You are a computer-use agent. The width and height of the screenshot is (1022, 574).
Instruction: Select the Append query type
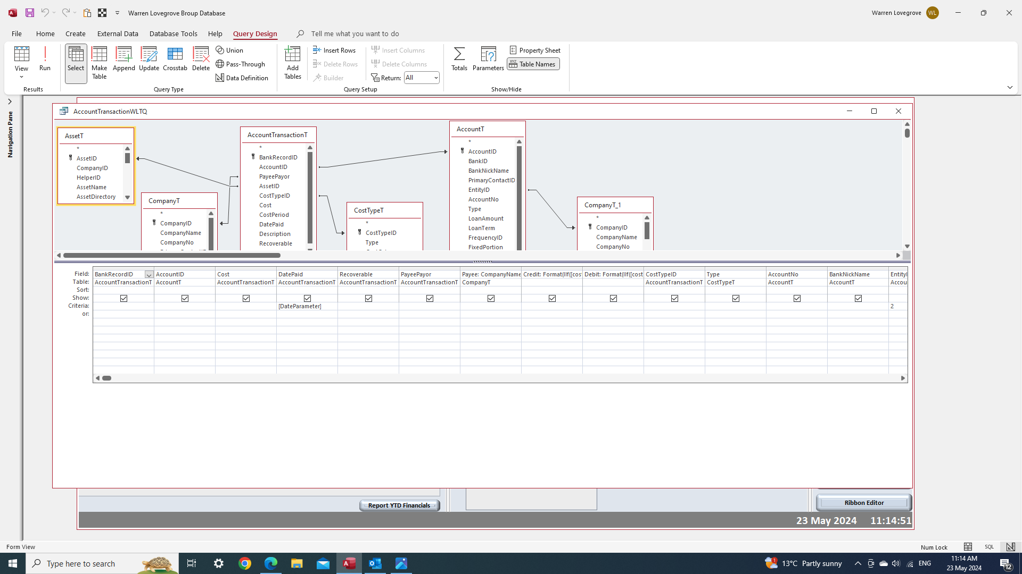(x=123, y=60)
